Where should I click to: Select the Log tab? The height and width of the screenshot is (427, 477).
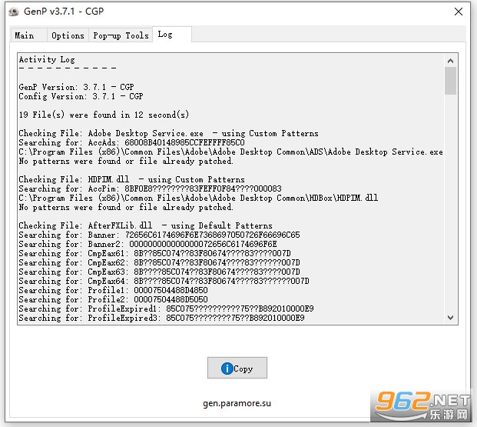[172, 34]
